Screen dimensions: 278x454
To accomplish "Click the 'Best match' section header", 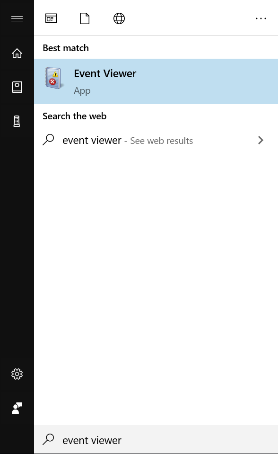I will (x=65, y=47).
